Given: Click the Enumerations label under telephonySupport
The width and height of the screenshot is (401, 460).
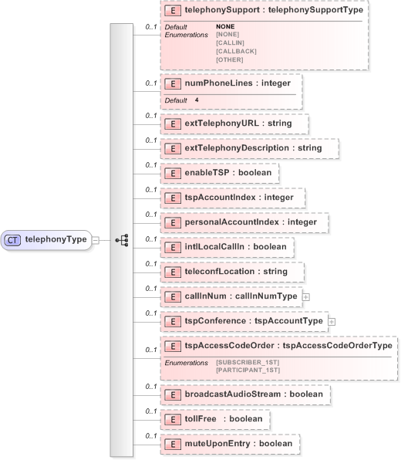Looking at the screenshot, I should pos(186,35).
